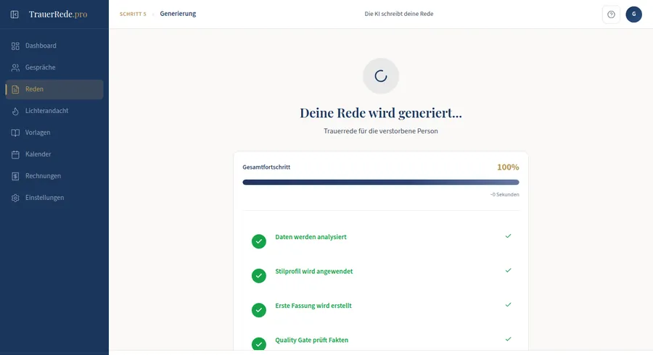
Task: Click small checkmark right of Daten werden analysiert
Action: (508, 236)
